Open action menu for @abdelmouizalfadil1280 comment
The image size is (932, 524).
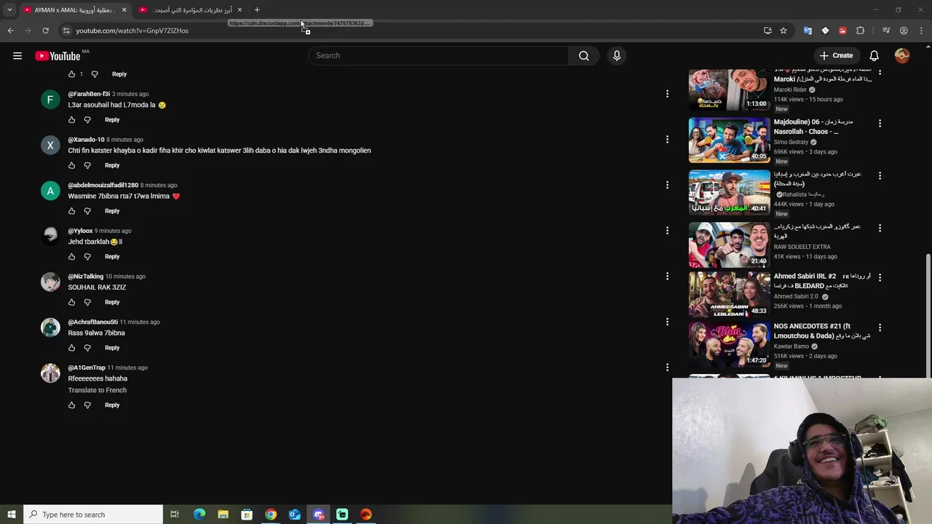point(667,185)
